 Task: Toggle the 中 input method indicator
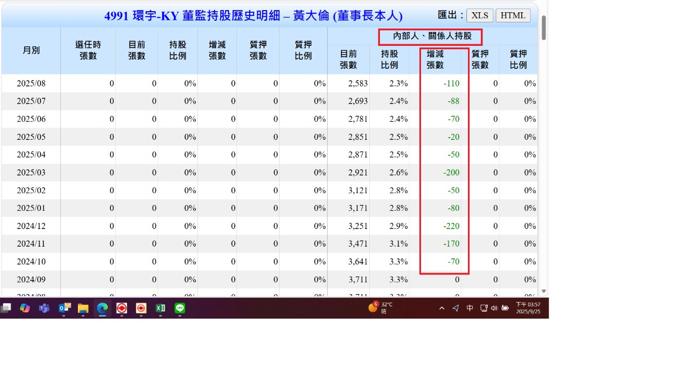pos(470,308)
